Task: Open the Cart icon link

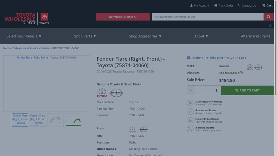Action: (x=267, y=6)
